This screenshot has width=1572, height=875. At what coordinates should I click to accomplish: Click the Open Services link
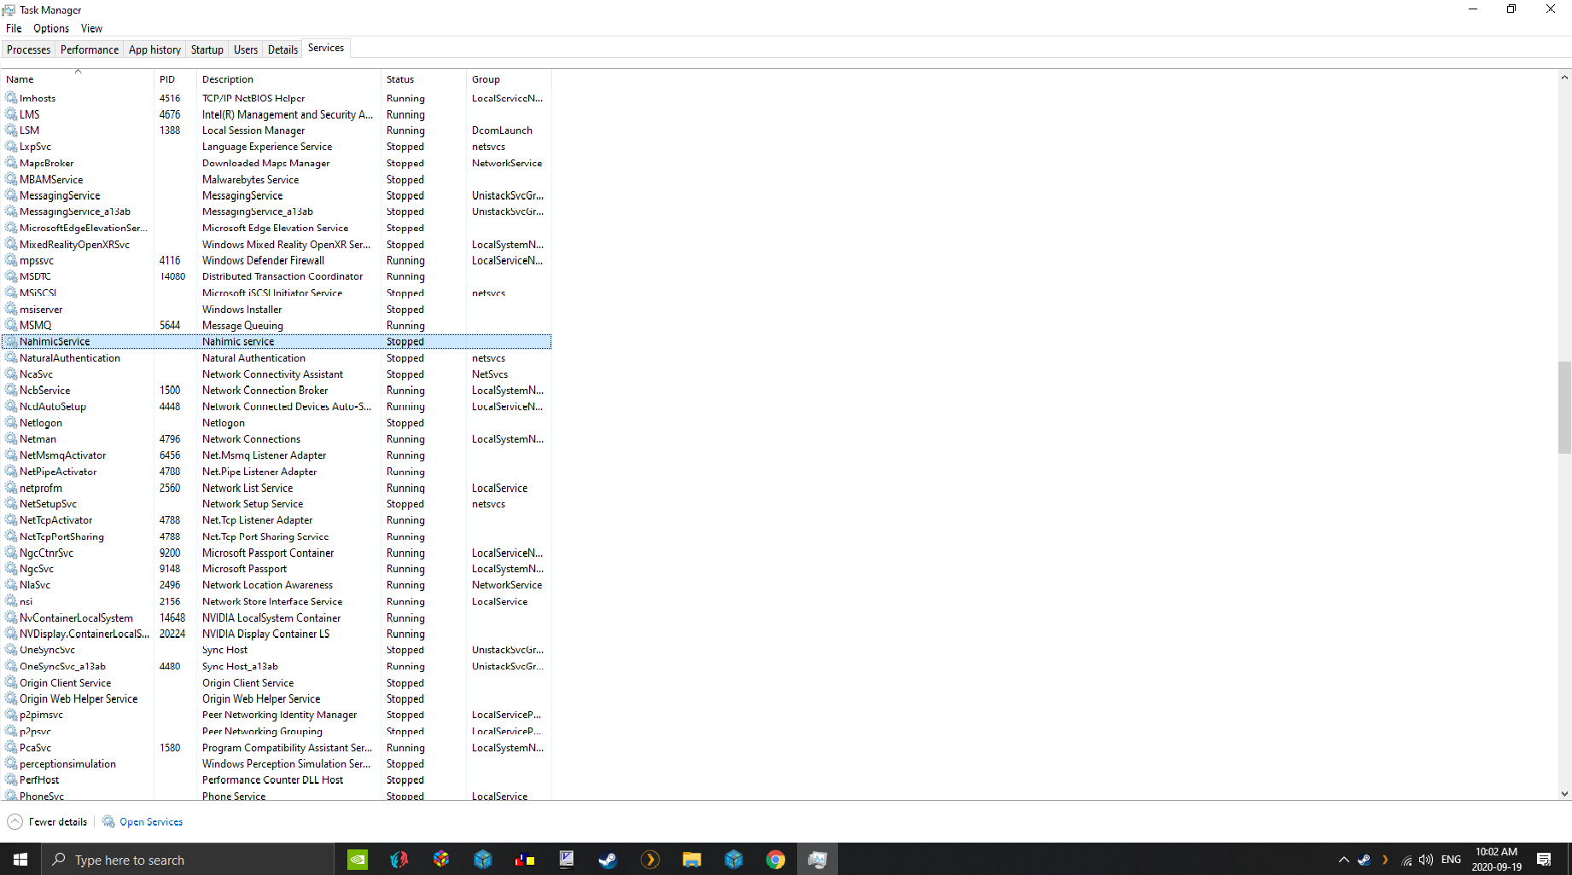[x=151, y=822]
